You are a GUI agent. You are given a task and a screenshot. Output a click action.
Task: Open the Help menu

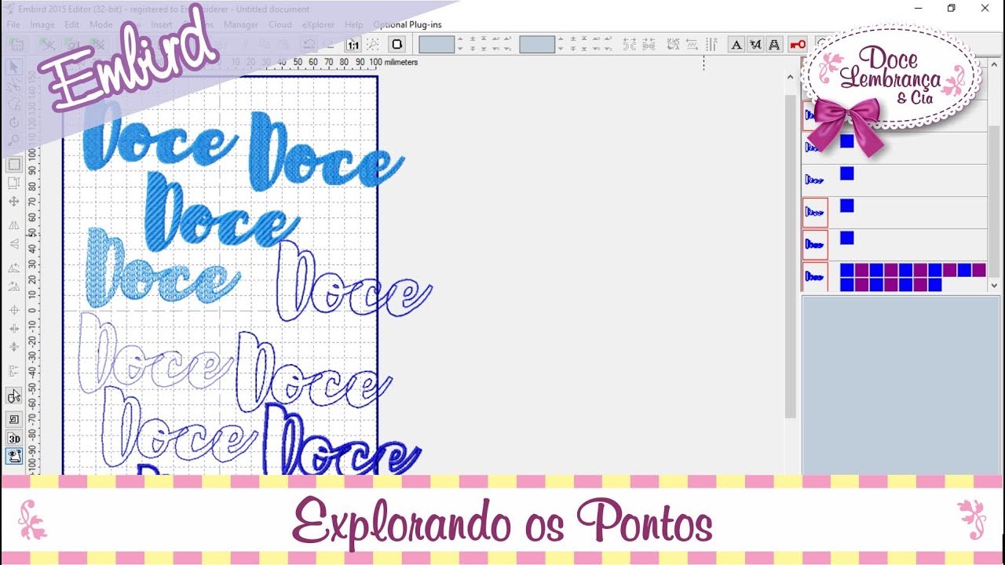point(354,24)
